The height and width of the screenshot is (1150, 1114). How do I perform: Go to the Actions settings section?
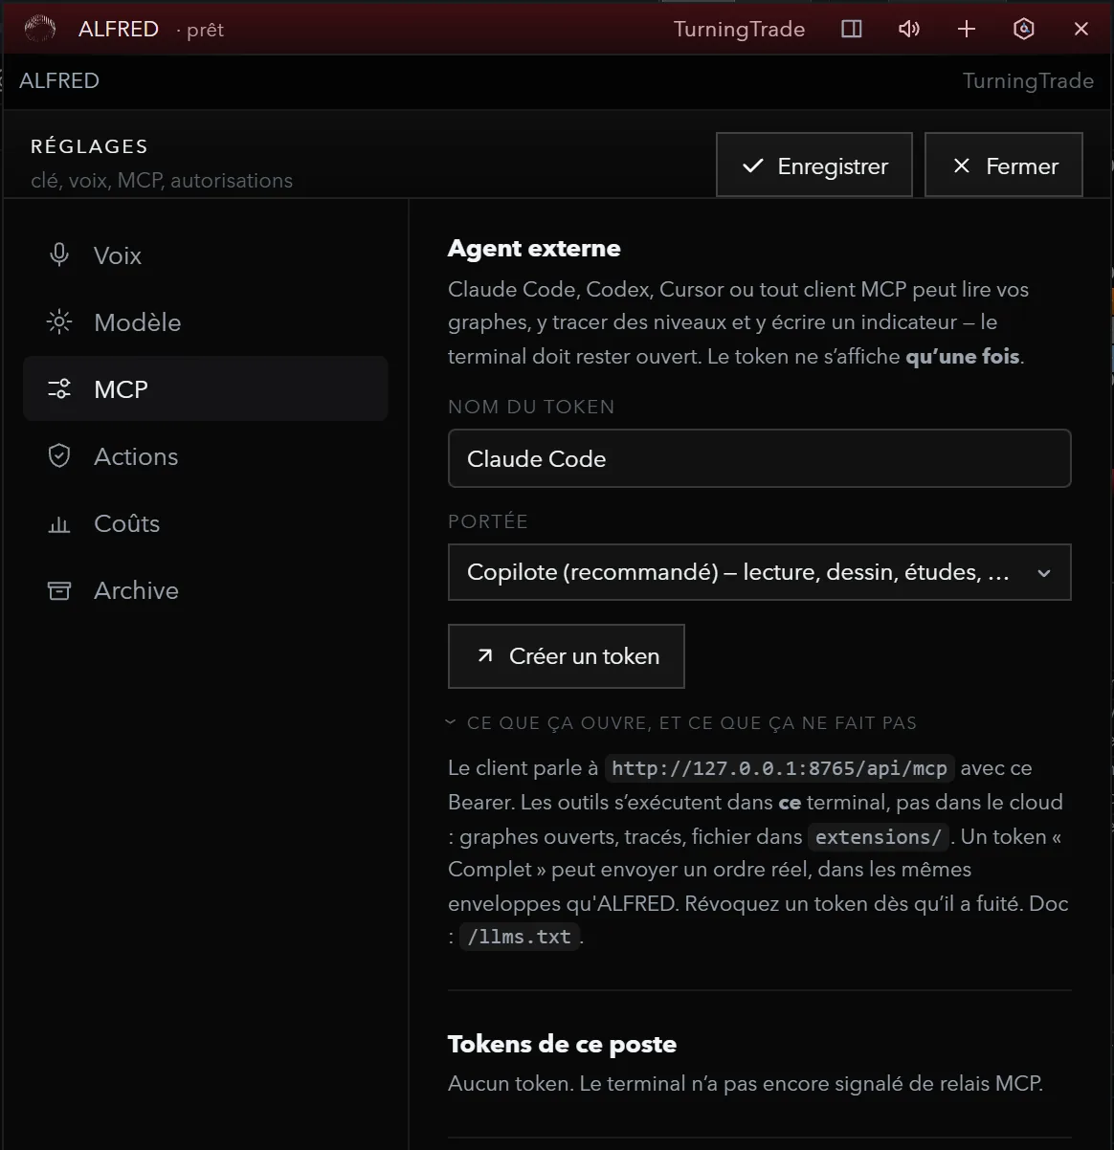pos(206,456)
